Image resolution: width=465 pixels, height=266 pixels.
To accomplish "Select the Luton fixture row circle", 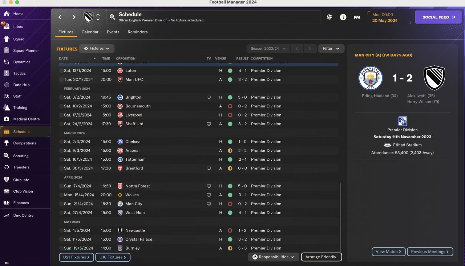I will click(61, 71).
